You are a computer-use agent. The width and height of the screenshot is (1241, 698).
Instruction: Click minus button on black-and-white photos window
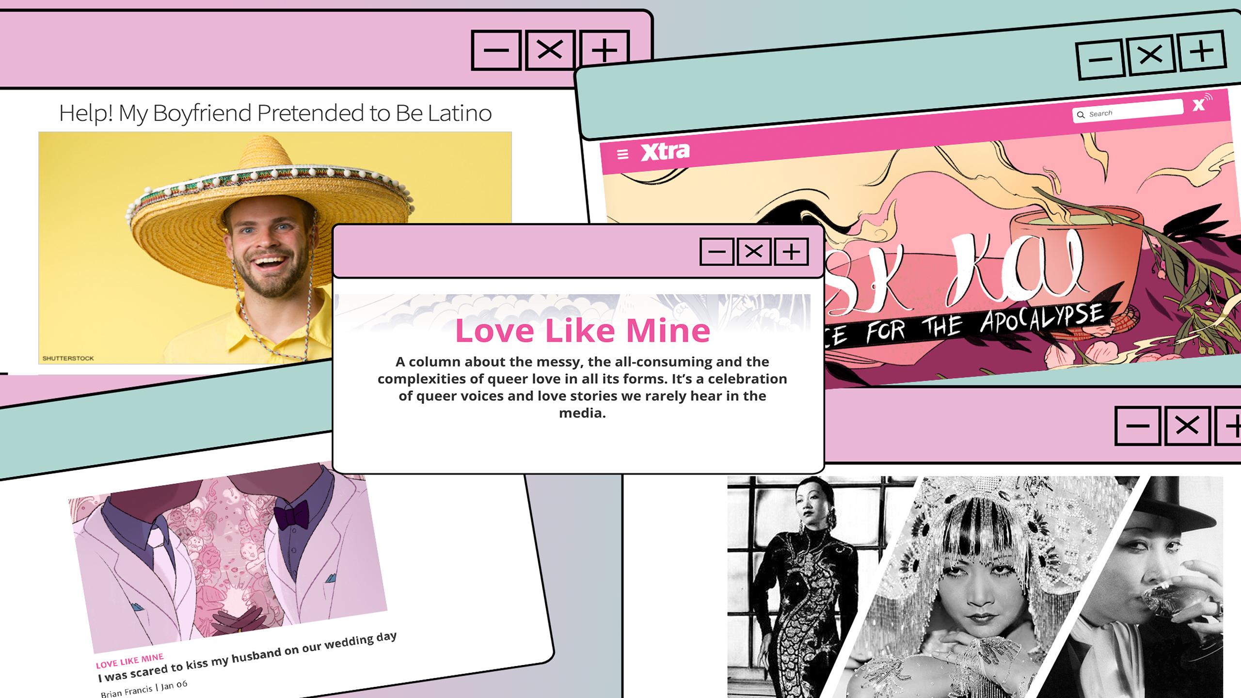tap(1137, 426)
